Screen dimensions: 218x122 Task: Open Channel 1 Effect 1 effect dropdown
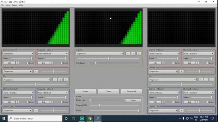18,54
